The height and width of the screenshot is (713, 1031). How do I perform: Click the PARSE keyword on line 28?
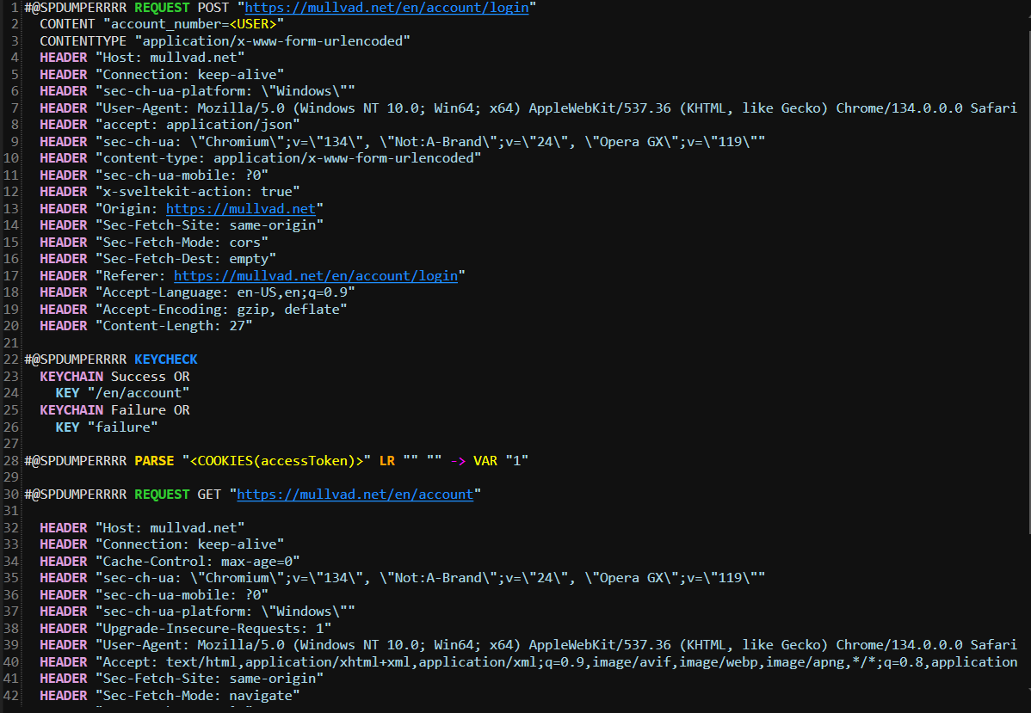(x=154, y=461)
